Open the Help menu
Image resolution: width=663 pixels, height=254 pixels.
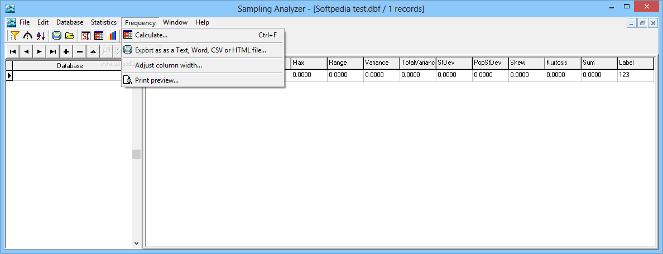(x=202, y=22)
